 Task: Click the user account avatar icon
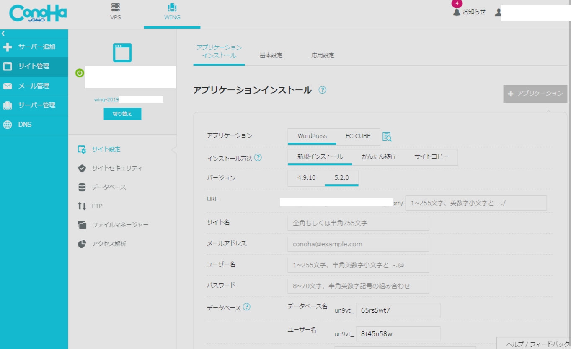(x=498, y=12)
